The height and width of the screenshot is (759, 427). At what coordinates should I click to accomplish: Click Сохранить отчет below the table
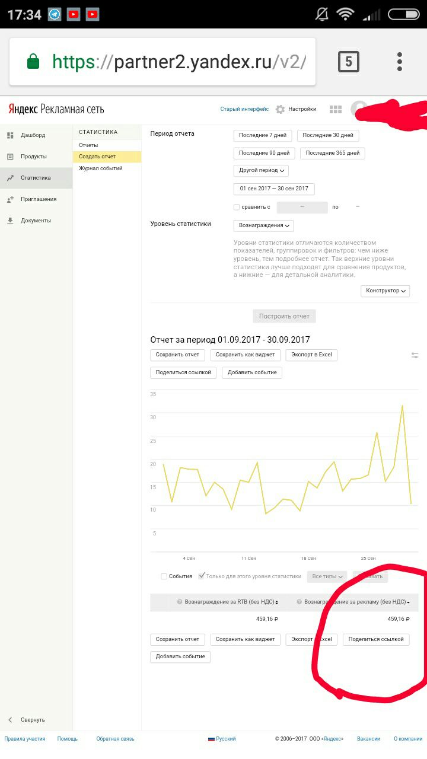(177, 640)
